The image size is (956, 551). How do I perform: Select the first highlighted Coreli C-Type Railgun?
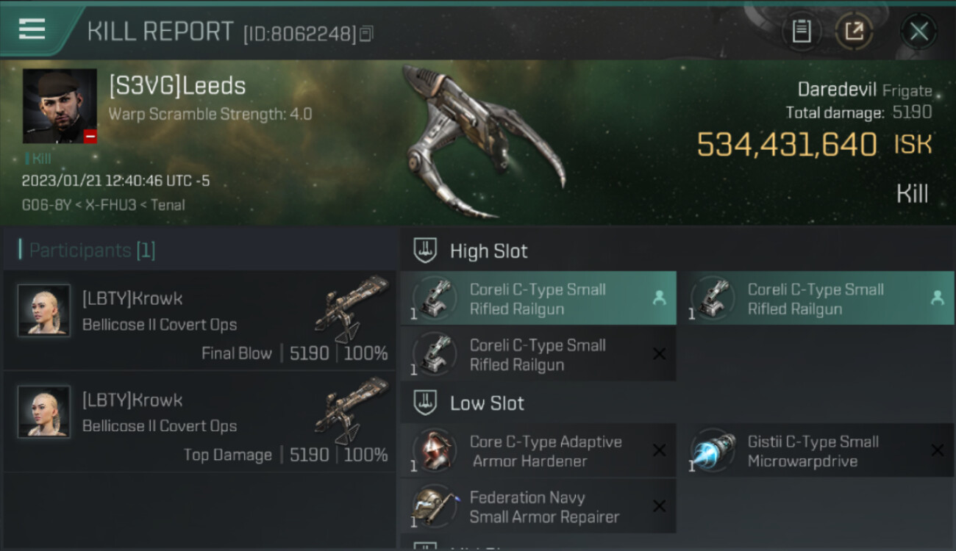point(538,298)
